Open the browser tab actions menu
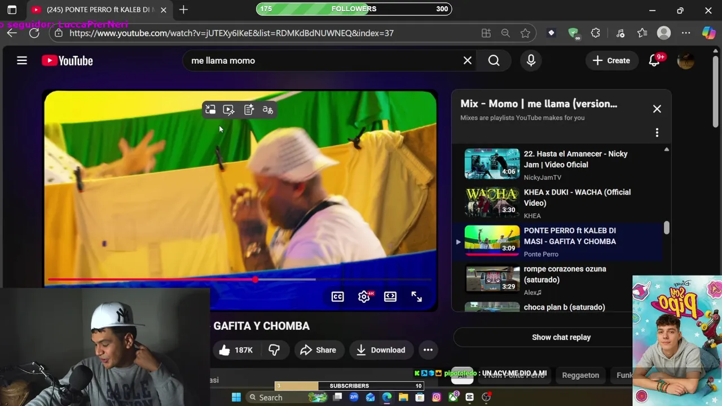722x406 pixels. (12, 10)
